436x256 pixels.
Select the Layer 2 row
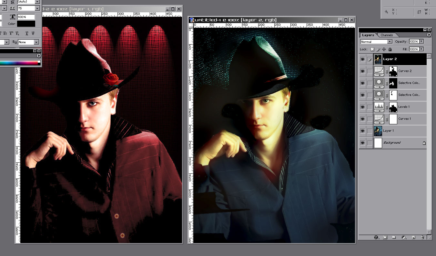coord(393,59)
